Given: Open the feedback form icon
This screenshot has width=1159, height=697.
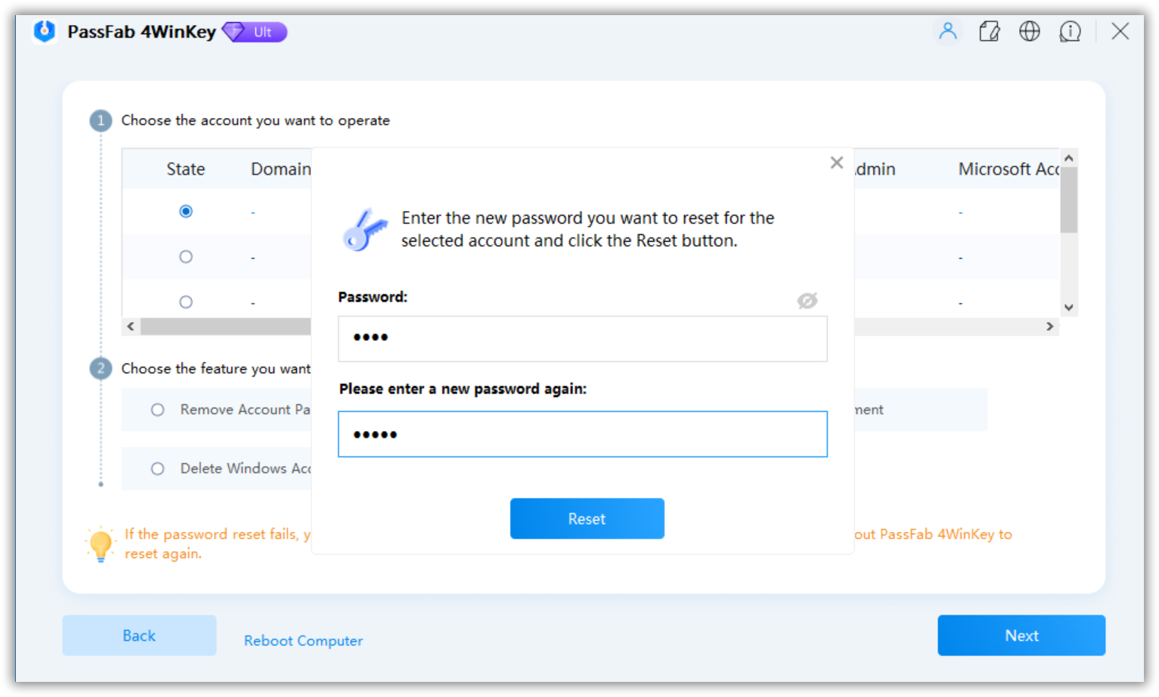Looking at the screenshot, I should click(989, 31).
